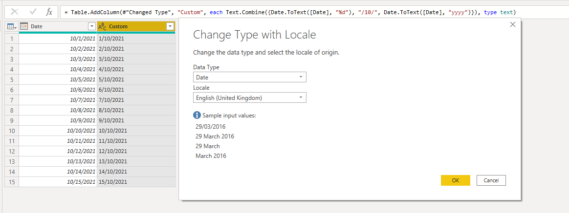Select row number 8

12,110
